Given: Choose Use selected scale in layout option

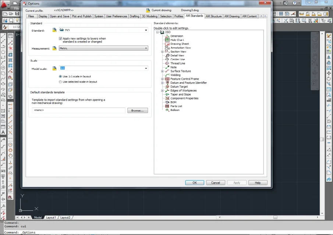Looking at the screenshot, I should click(61, 82).
